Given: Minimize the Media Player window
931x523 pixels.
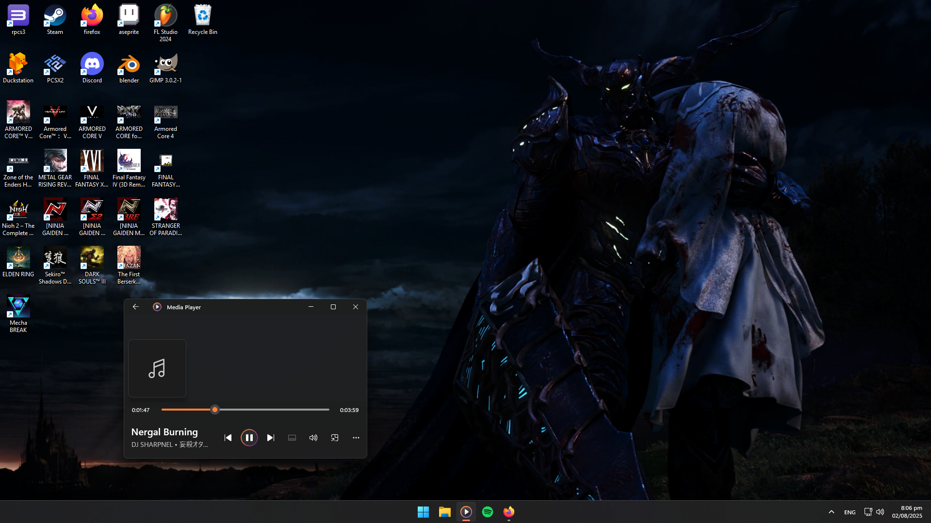Looking at the screenshot, I should coord(311,307).
